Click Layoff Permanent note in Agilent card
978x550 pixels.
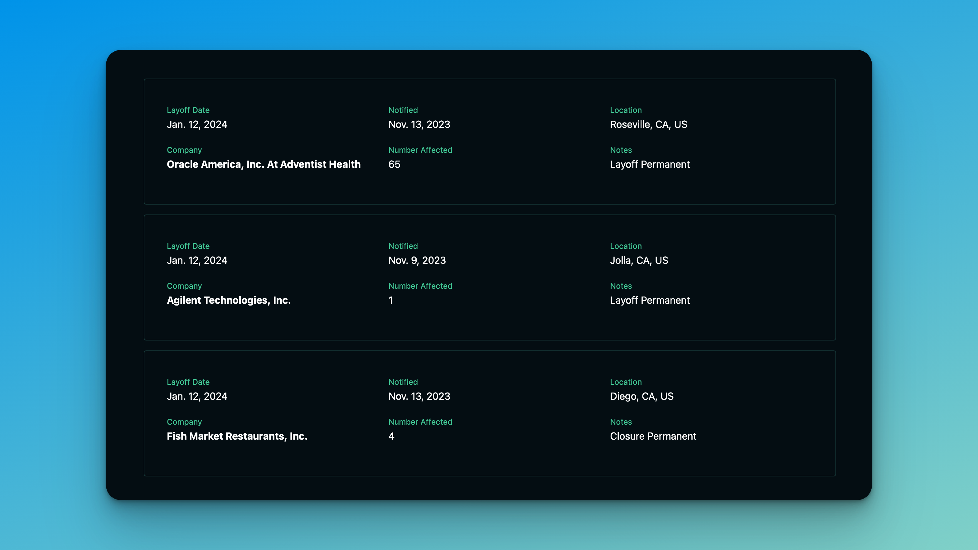[x=650, y=300]
